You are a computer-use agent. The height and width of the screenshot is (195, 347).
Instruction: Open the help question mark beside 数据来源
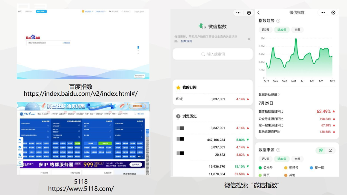[278, 150]
